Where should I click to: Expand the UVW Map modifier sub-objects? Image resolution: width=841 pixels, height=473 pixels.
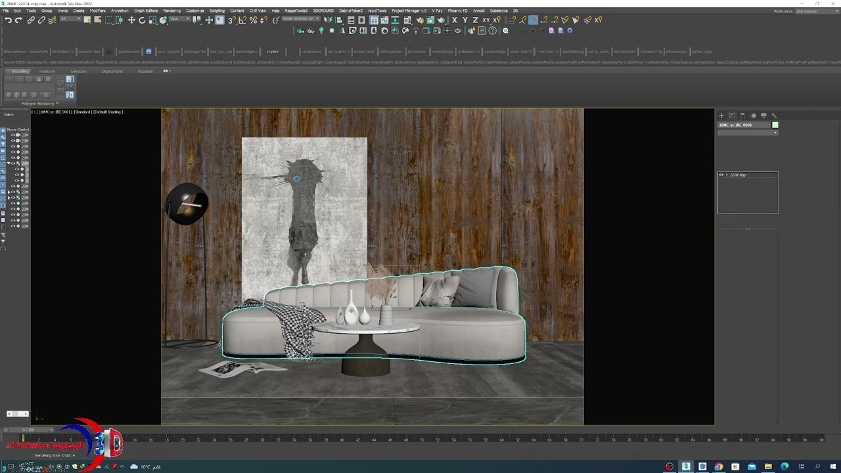tap(726, 175)
